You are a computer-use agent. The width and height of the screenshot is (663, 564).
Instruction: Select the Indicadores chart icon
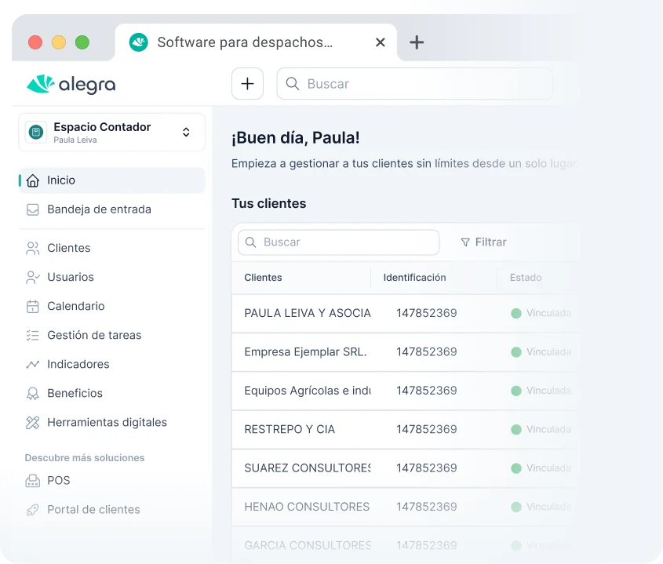[33, 364]
